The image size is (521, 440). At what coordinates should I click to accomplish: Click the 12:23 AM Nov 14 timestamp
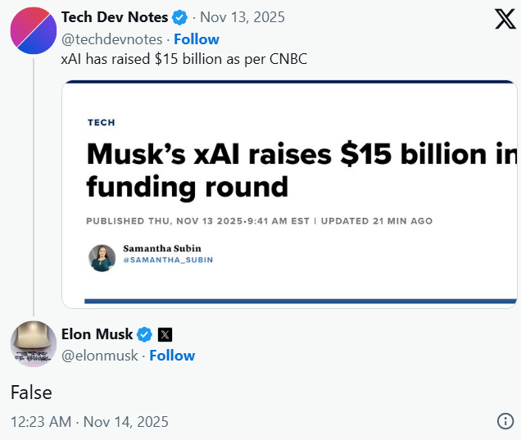(x=89, y=421)
